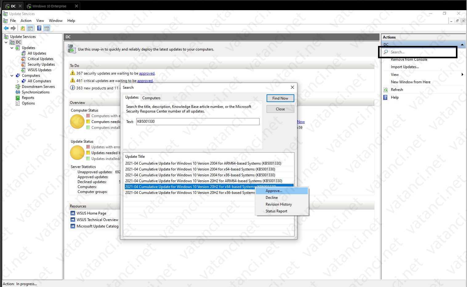
Task: Click the Options list icon
Action: coord(18,103)
